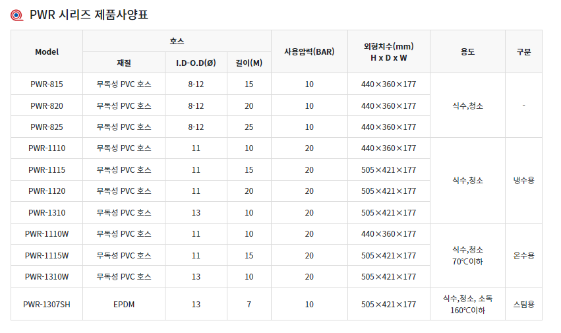Click the PWR-815 model cell
Screen dimensions: 561x333
[47, 84]
